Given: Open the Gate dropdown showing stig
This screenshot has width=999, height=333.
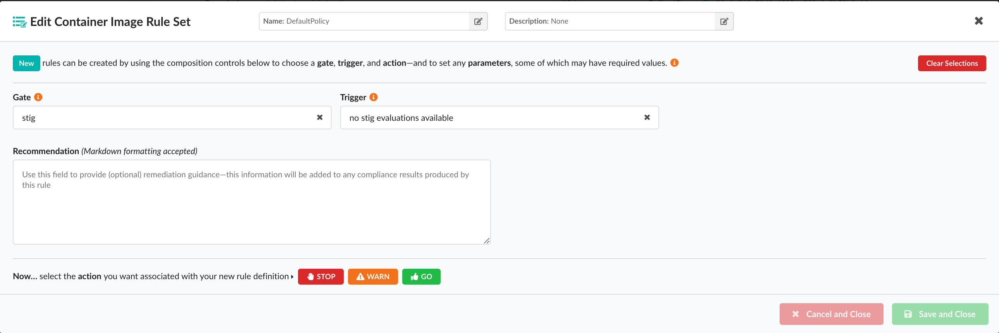Looking at the screenshot, I should 163,117.
